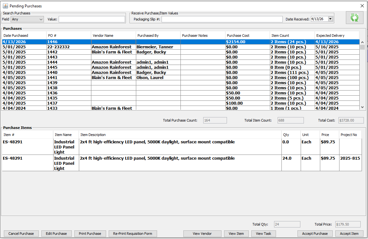Image resolution: width=368 pixels, height=239 pixels.
Task: Click Print Purchase button
Action: pyautogui.click(x=90, y=234)
